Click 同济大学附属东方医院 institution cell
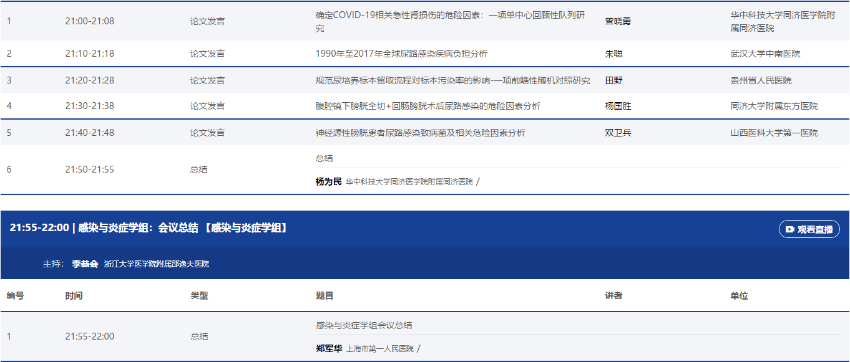The width and height of the screenshot is (850, 362). [x=774, y=106]
